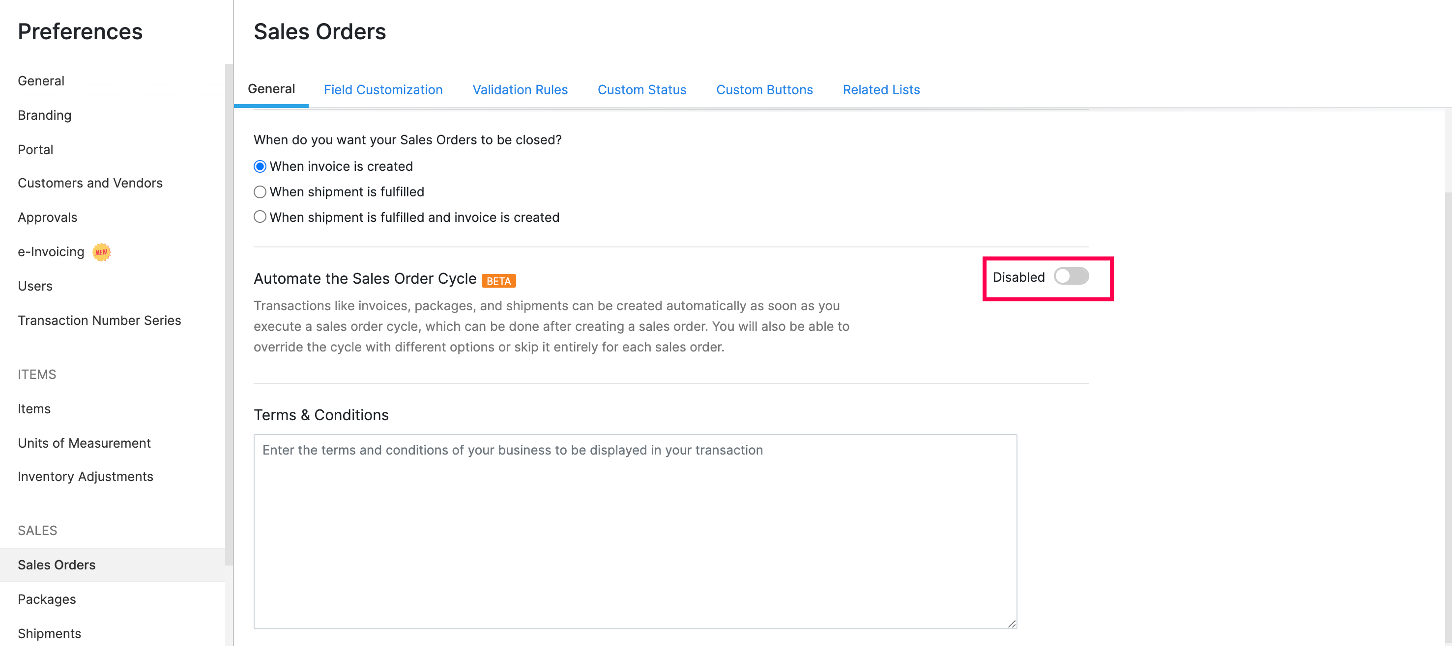Viewport: 1452px width, 646px height.
Task: Open Units of Measurement preferences
Action: coord(84,443)
